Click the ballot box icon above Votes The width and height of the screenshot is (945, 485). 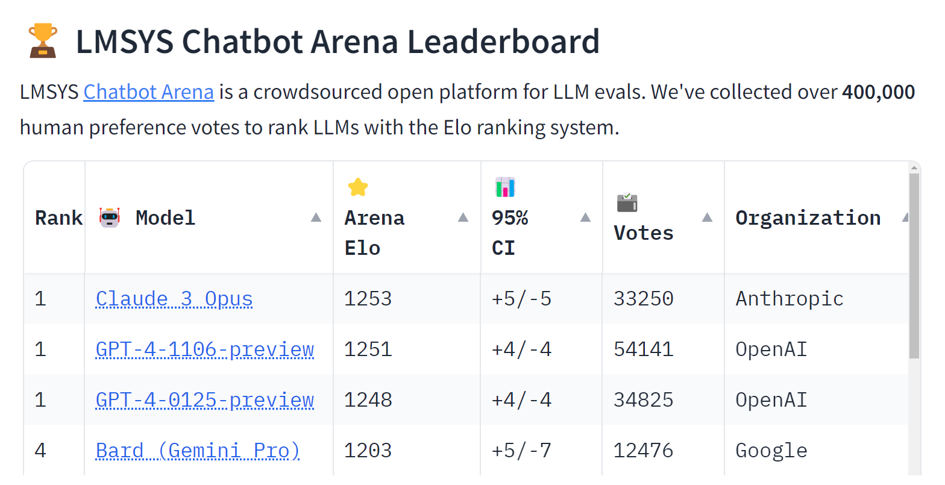pos(627,202)
